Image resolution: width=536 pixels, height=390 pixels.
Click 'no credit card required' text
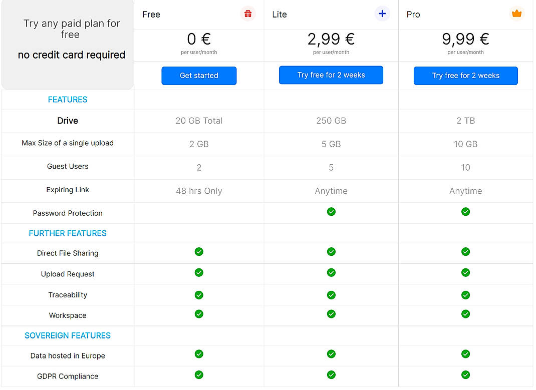pos(72,55)
